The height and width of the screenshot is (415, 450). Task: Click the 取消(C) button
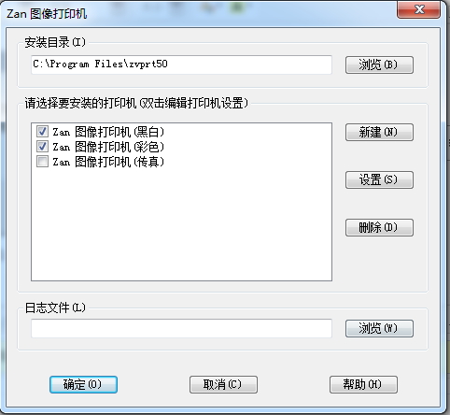click(x=223, y=384)
